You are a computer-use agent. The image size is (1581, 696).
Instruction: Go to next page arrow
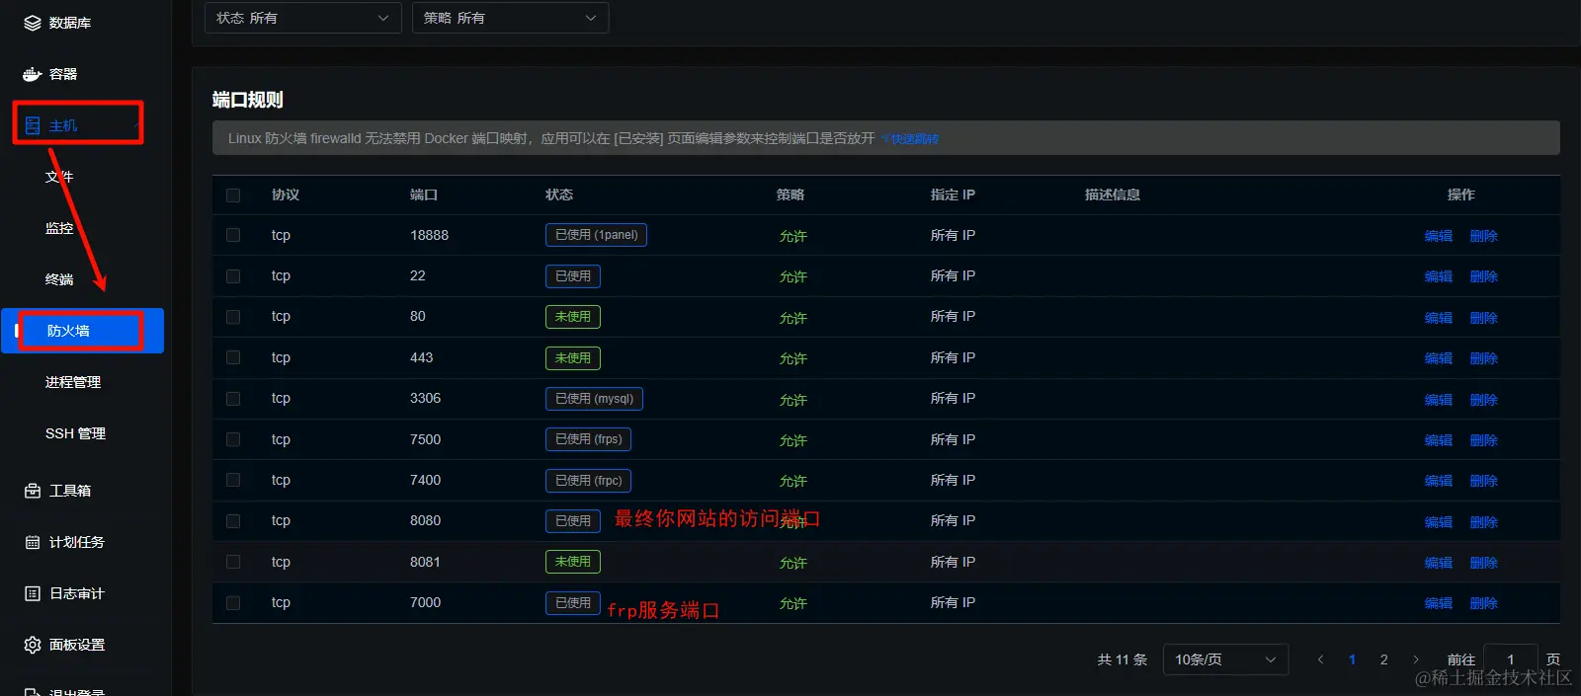1416,659
